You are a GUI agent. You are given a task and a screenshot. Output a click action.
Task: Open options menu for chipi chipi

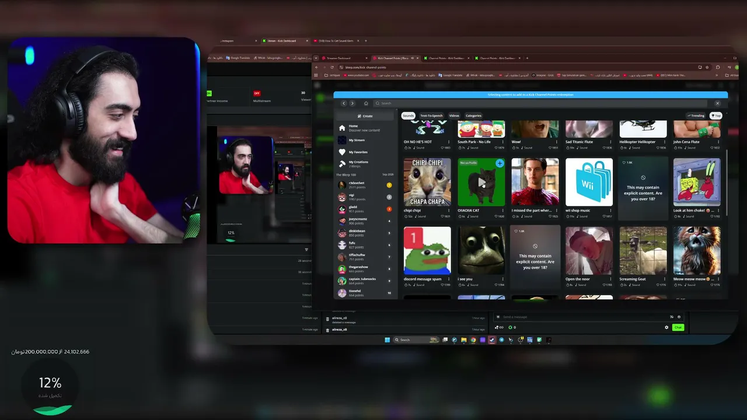coord(449,211)
